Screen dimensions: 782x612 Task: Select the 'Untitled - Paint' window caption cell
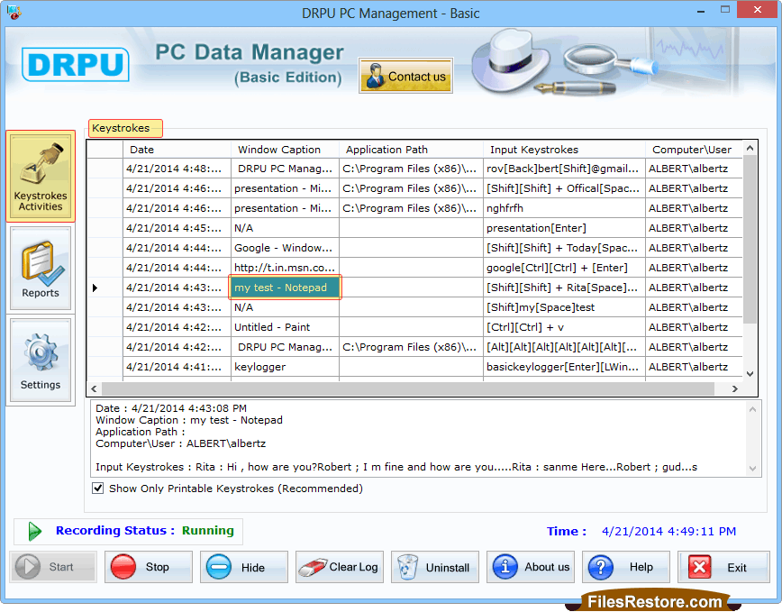[286, 327]
